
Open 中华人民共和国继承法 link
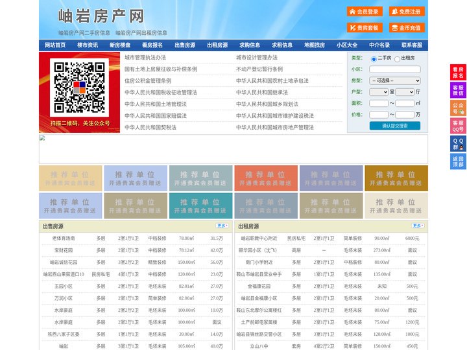pos(262,92)
